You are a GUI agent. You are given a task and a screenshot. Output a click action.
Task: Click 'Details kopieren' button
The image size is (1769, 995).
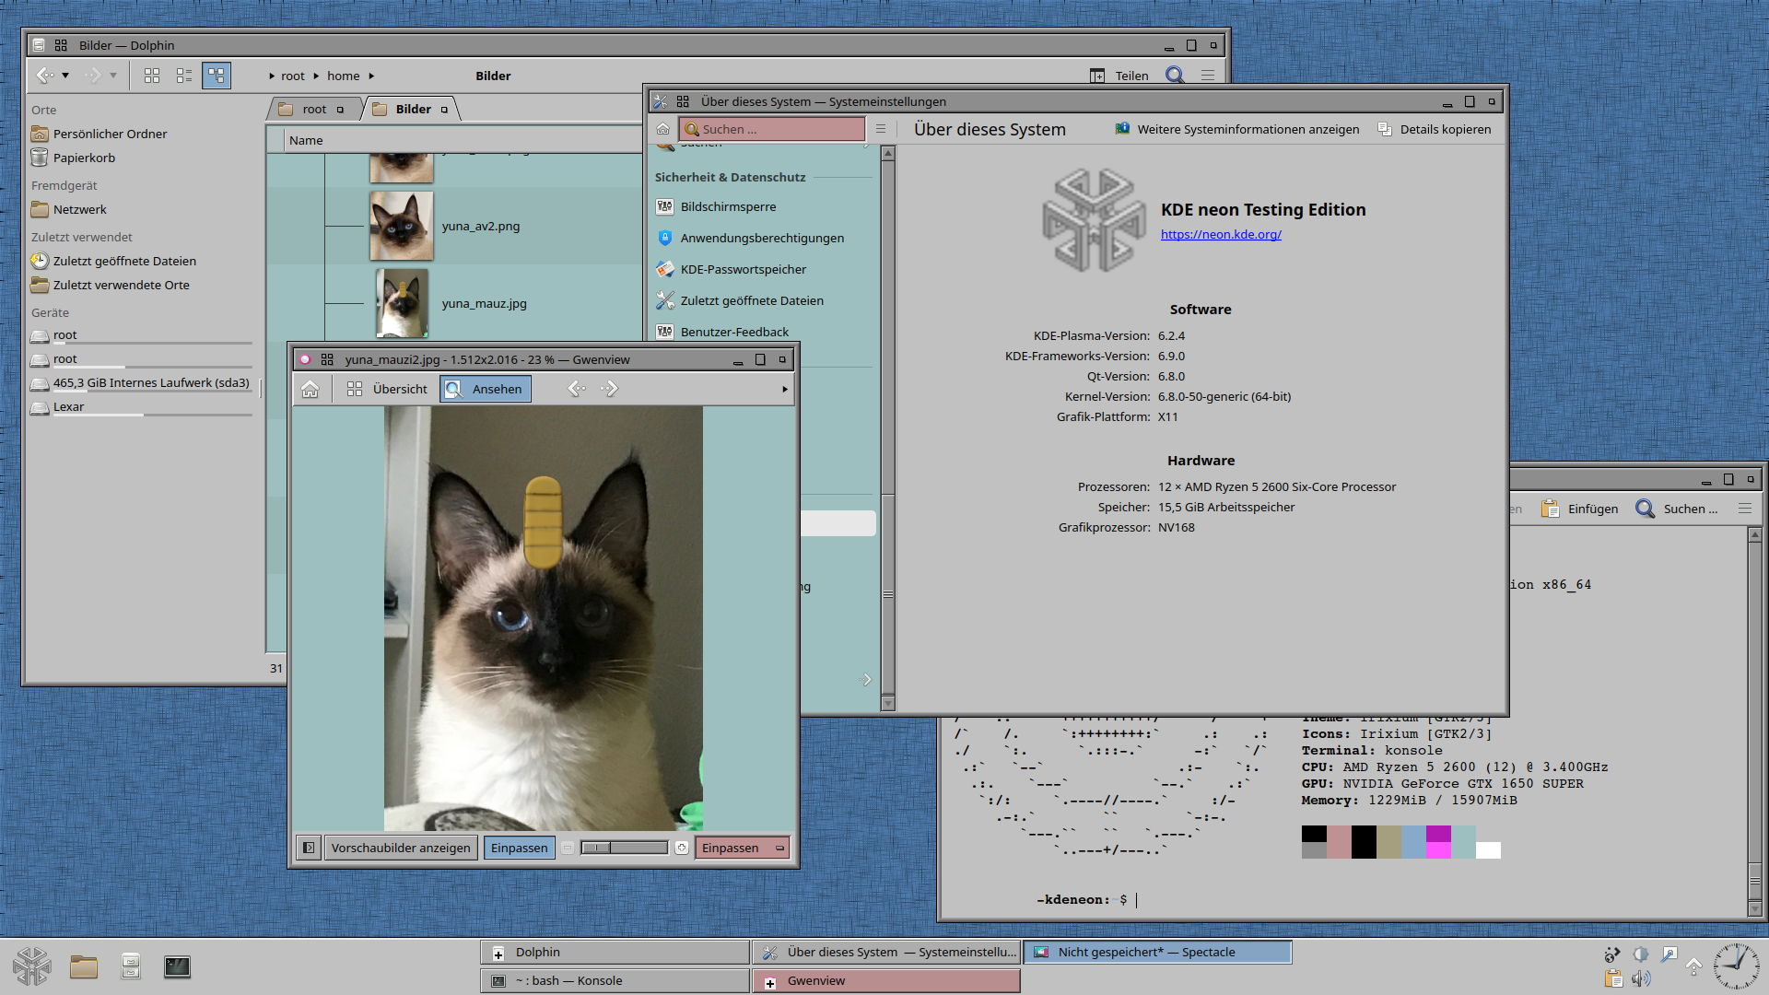(x=1435, y=129)
